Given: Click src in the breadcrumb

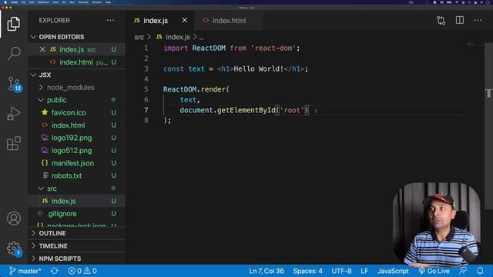Looking at the screenshot, I should click(139, 37).
